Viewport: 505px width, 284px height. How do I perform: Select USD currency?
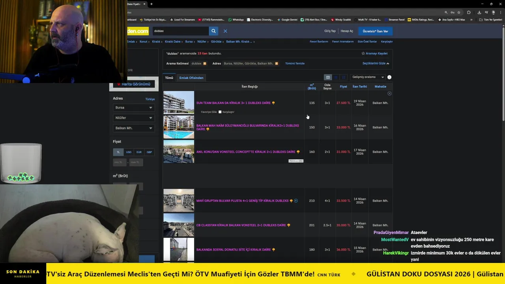(129, 152)
